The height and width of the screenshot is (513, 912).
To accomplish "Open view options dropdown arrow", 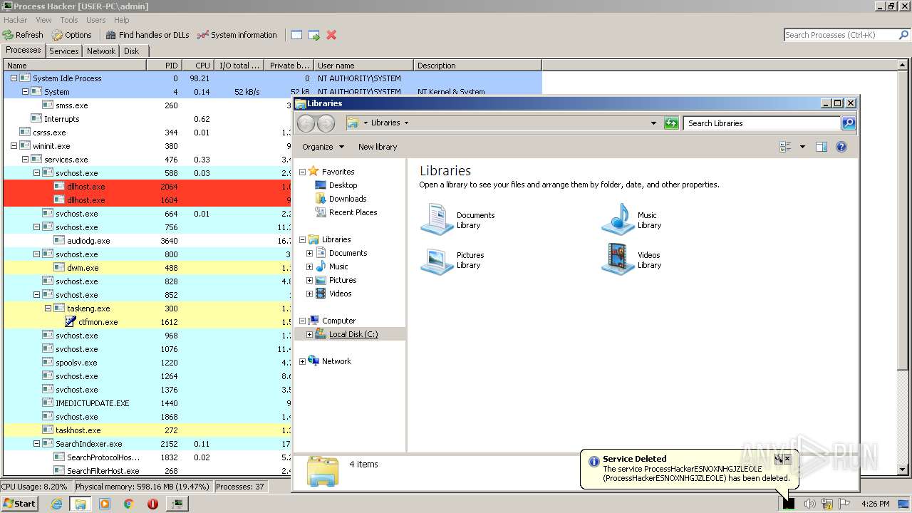I will tap(802, 147).
